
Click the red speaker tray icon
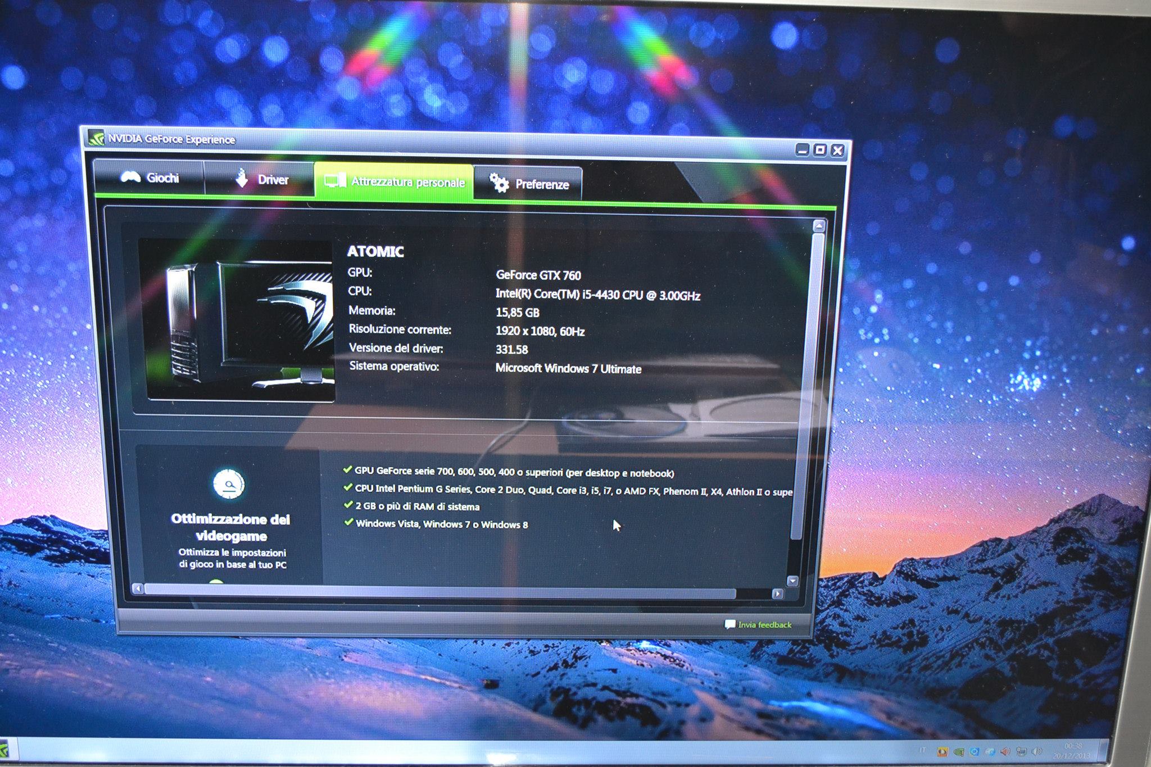pos(1005,751)
